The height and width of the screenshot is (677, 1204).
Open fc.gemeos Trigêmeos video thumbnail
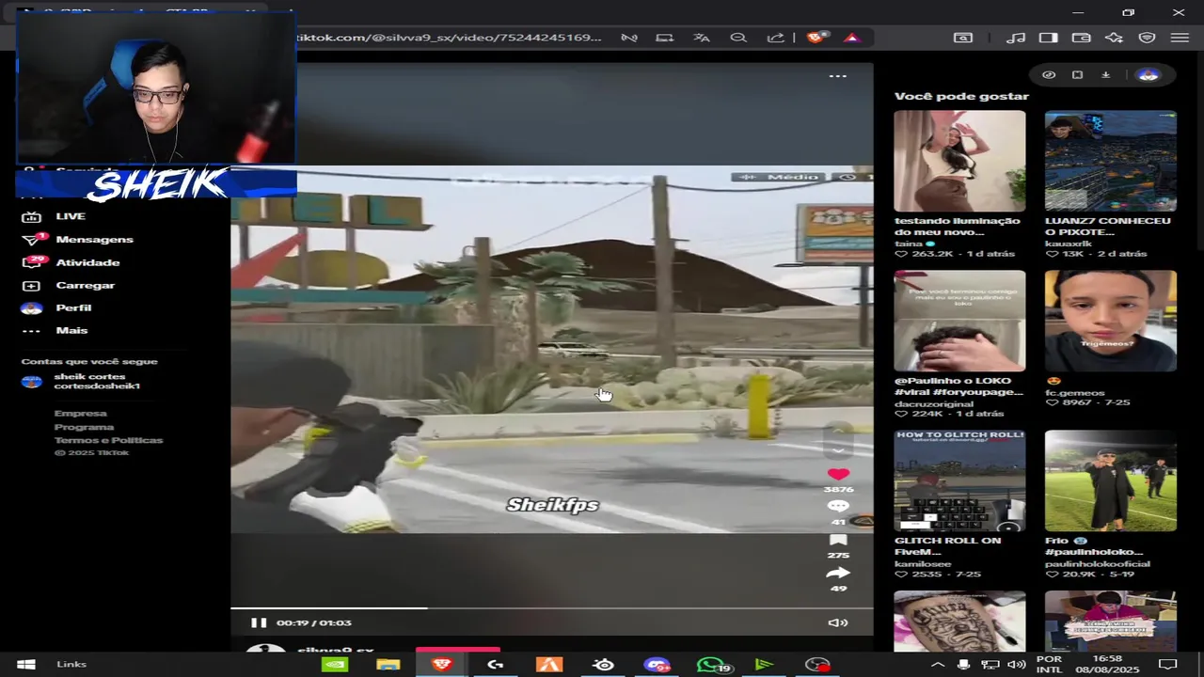[x=1110, y=321]
